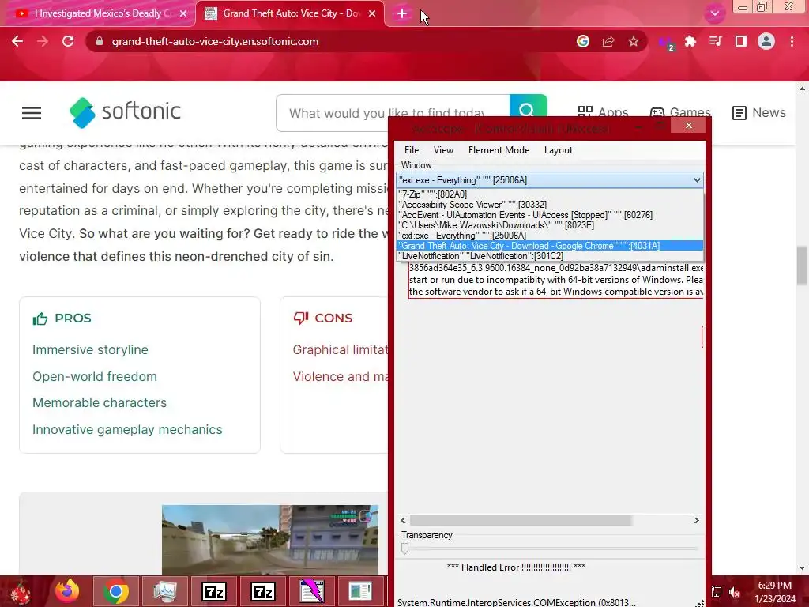Choose the Grand Theft Auto Chrome window entry
Image resolution: width=809 pixels, height=607 pixels.
[550, 246]
